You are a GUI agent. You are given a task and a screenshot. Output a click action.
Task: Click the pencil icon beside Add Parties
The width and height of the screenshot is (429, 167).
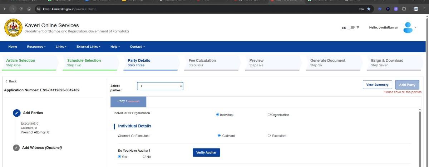16,113
